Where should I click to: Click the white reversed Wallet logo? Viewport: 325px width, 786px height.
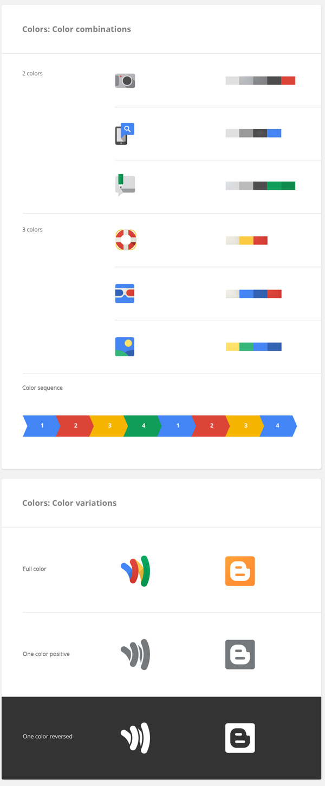coord(135,738)
